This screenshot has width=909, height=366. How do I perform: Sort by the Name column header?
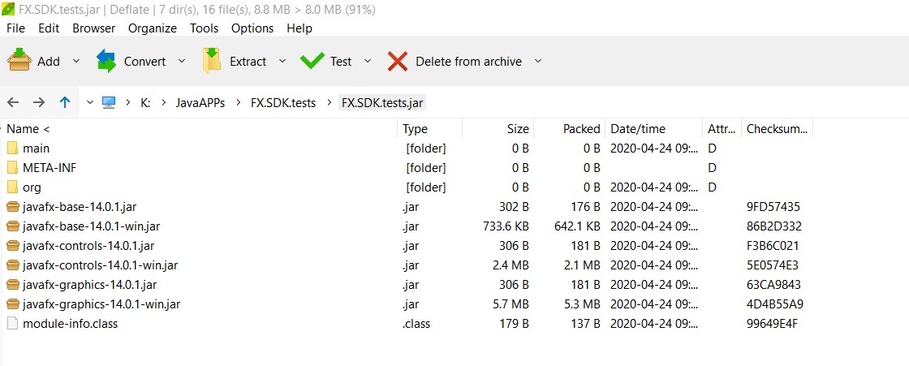point(28,129)
